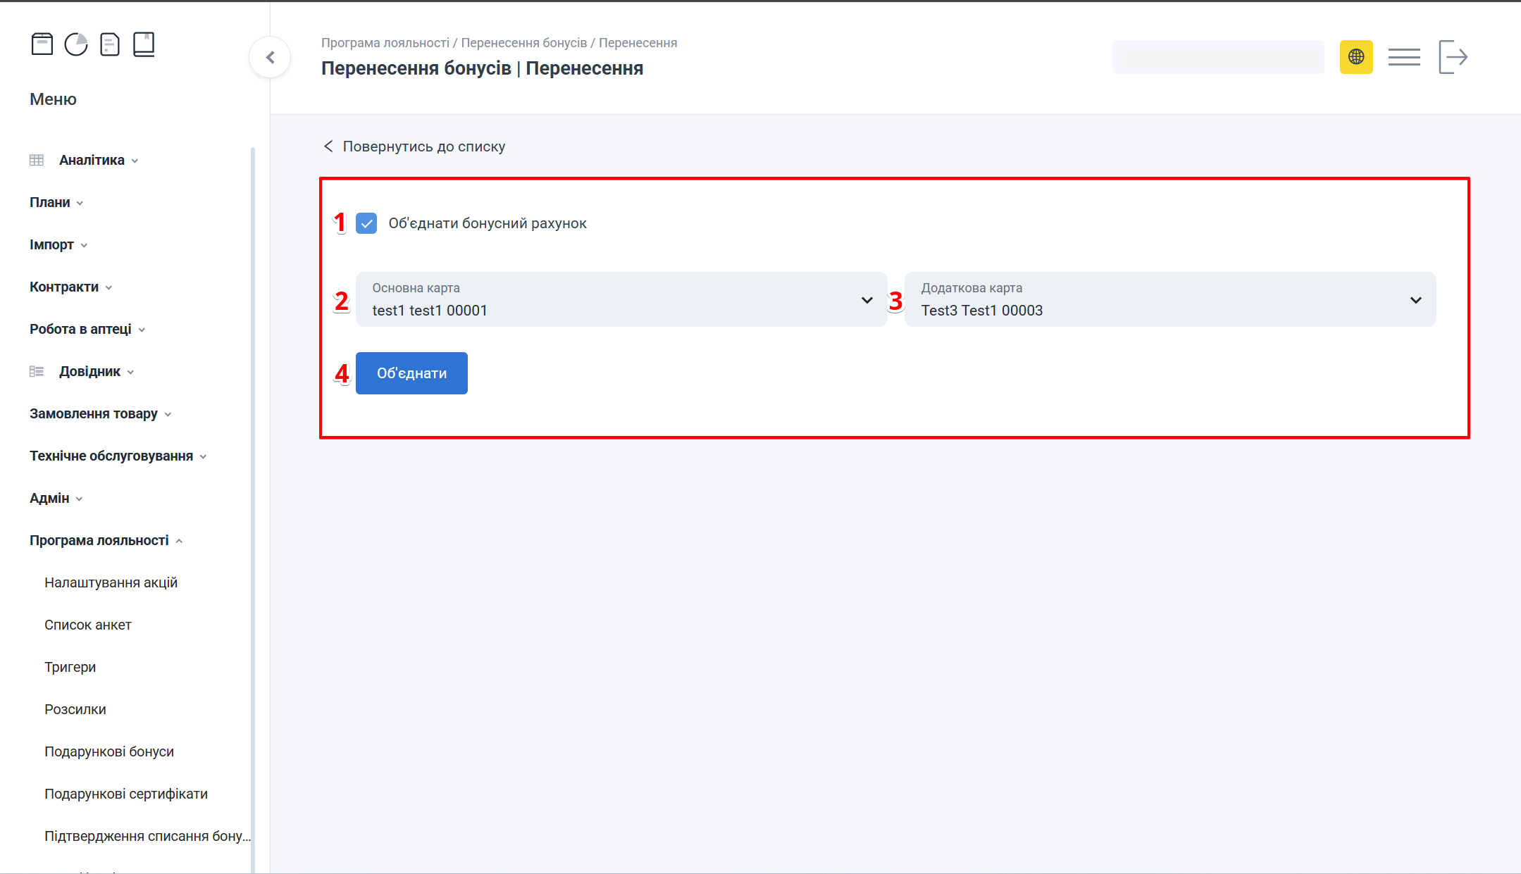Screen dimensions: 1521x874
Task: Open the bookmarked book icon in sidebar
Action: pos(144,44)
